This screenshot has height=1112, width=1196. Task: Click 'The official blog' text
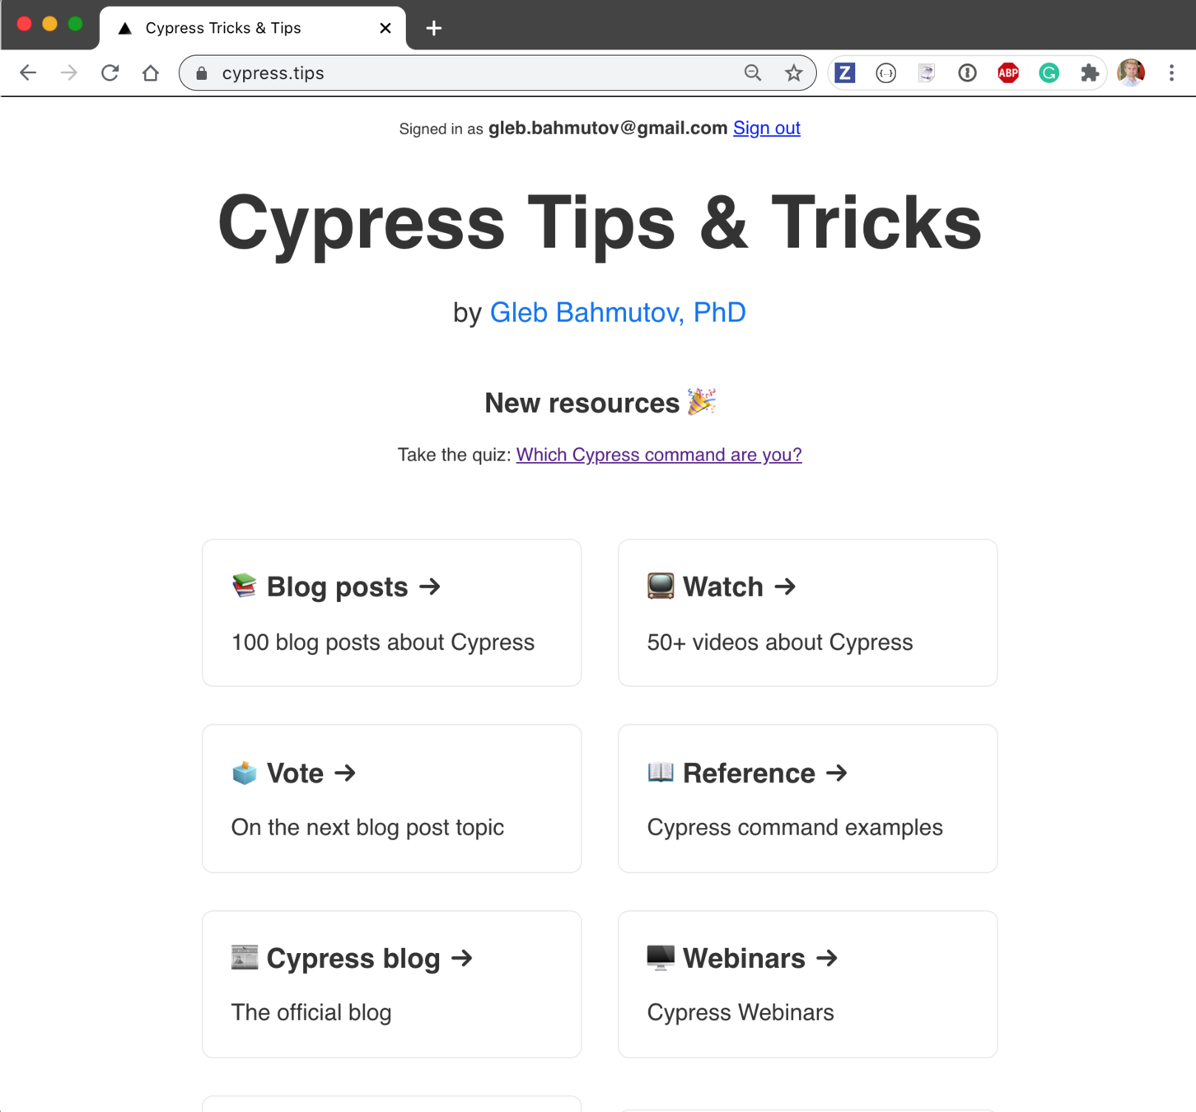[311, 1012]
